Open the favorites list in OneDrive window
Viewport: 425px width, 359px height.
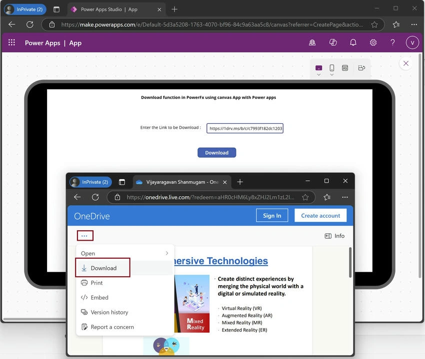327,197
